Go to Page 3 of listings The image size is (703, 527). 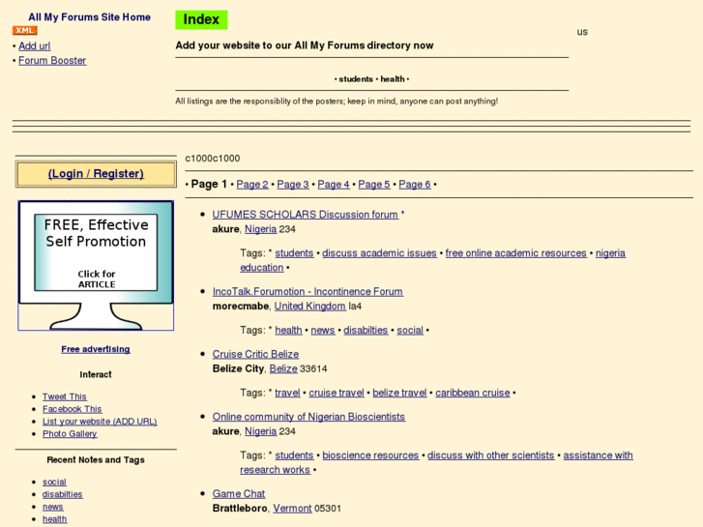293,185
